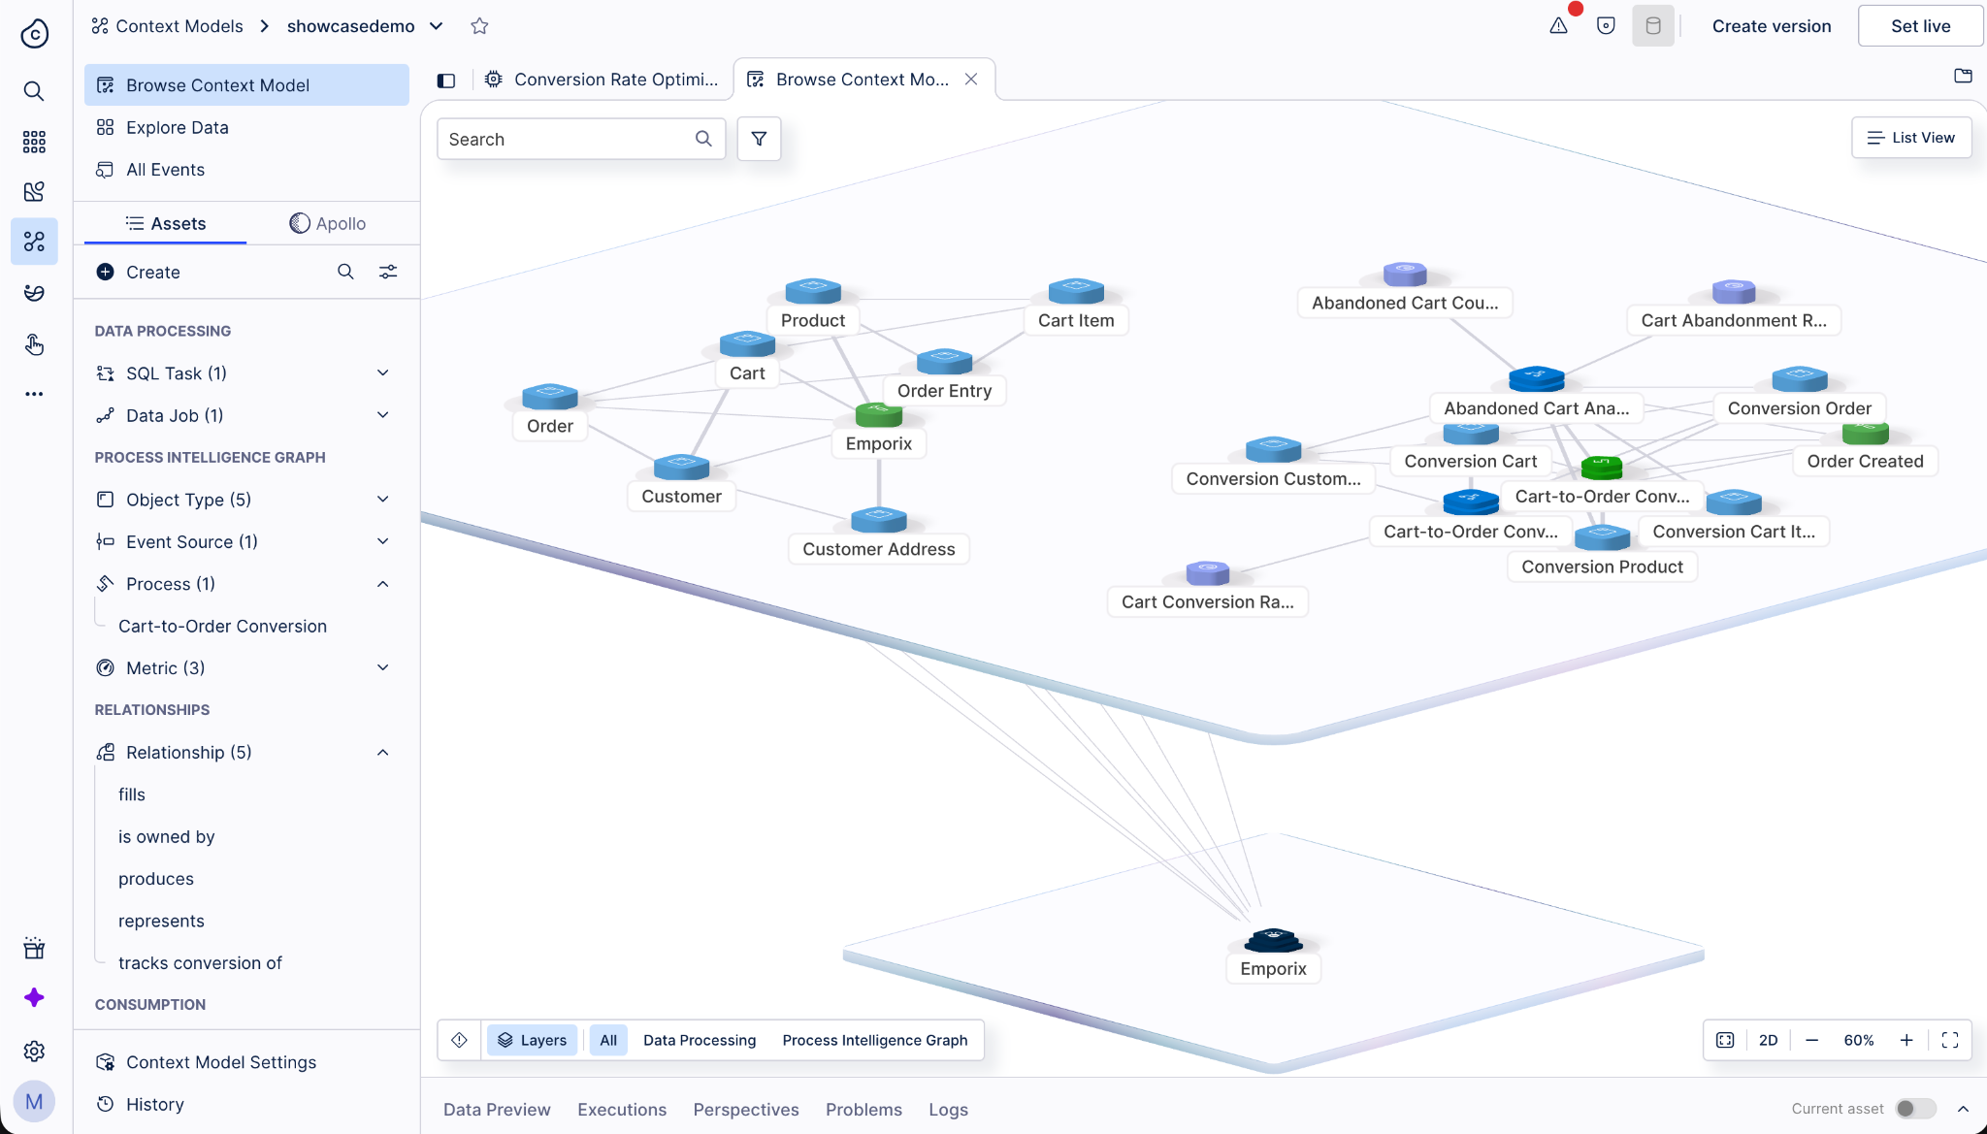The height and width of the screenshot is (1134, 1987).
Task: Zoom in with the plus button
Action: point(1906,1040)
